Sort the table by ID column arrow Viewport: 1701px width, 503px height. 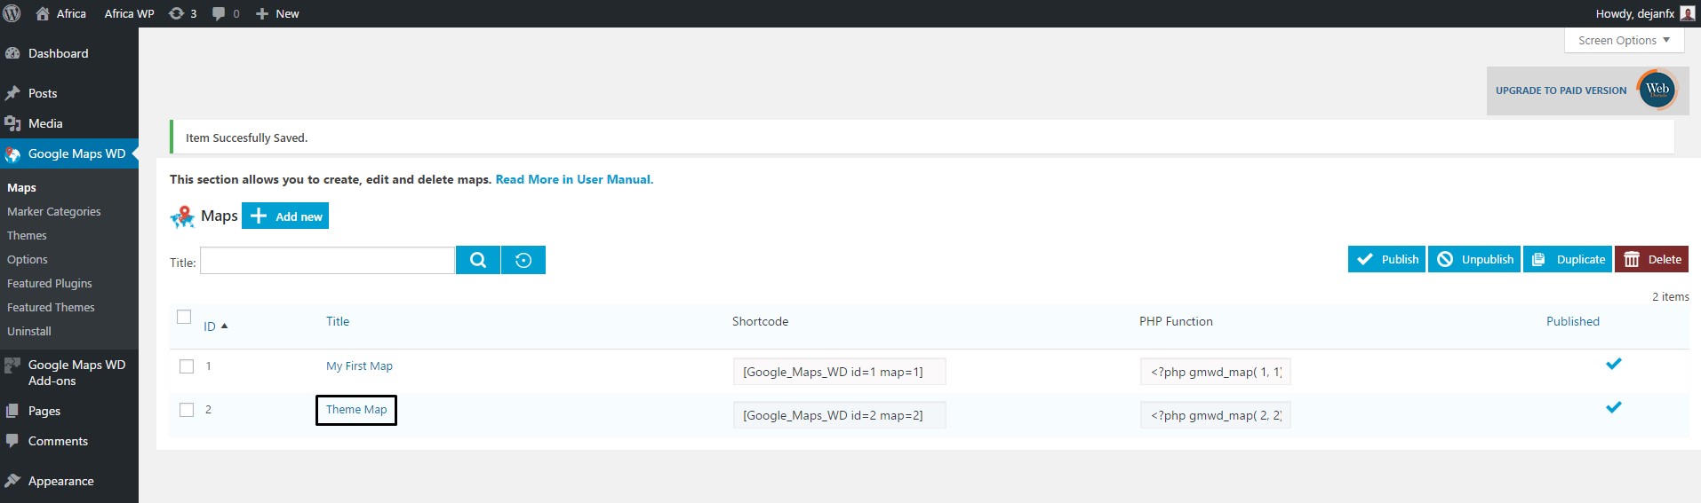click(x=224, y=326)
